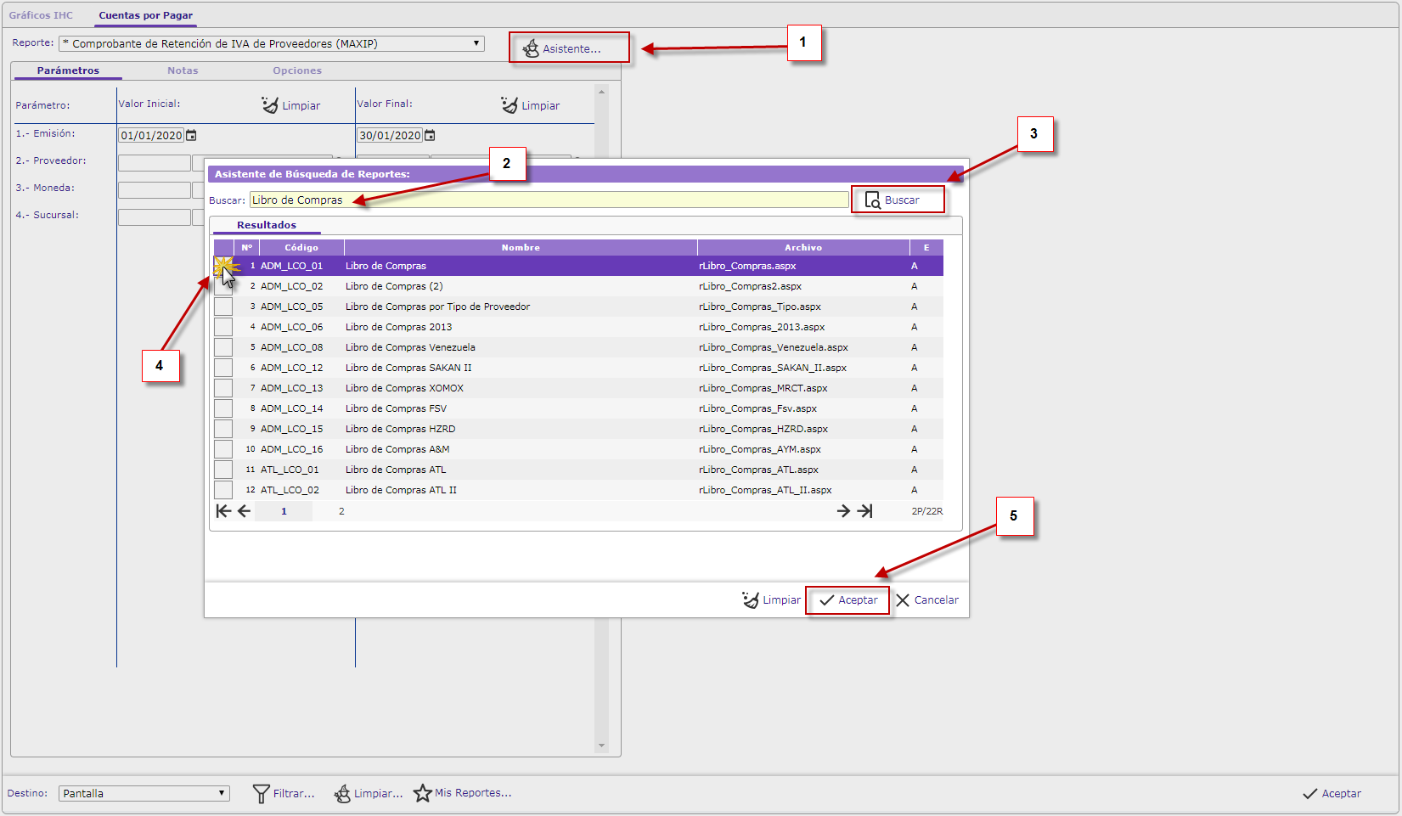Cancel the report search dialog
This screenshot has height=816, width=1402.
(927, 600)
